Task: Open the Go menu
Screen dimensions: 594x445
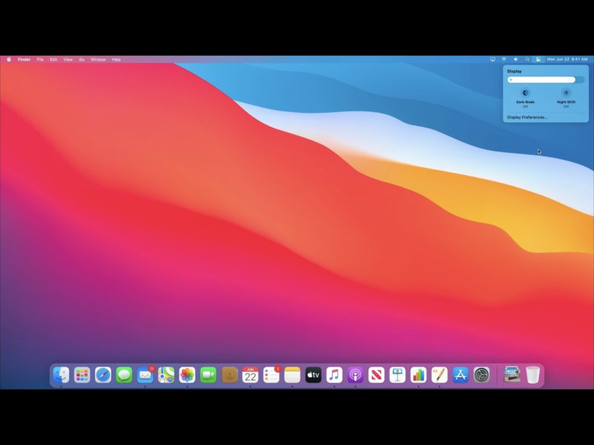Action: [82, 59]
